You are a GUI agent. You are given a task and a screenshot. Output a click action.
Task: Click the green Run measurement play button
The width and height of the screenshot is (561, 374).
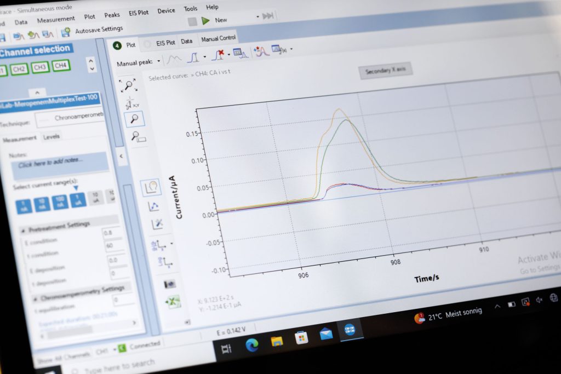[205, 21]
